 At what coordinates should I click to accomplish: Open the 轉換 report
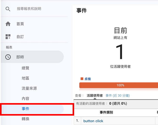pyautogui.click(x=25, y=119)
